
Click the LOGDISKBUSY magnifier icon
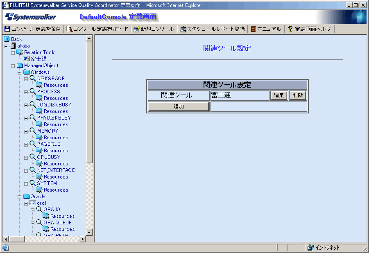coord(33,104)
